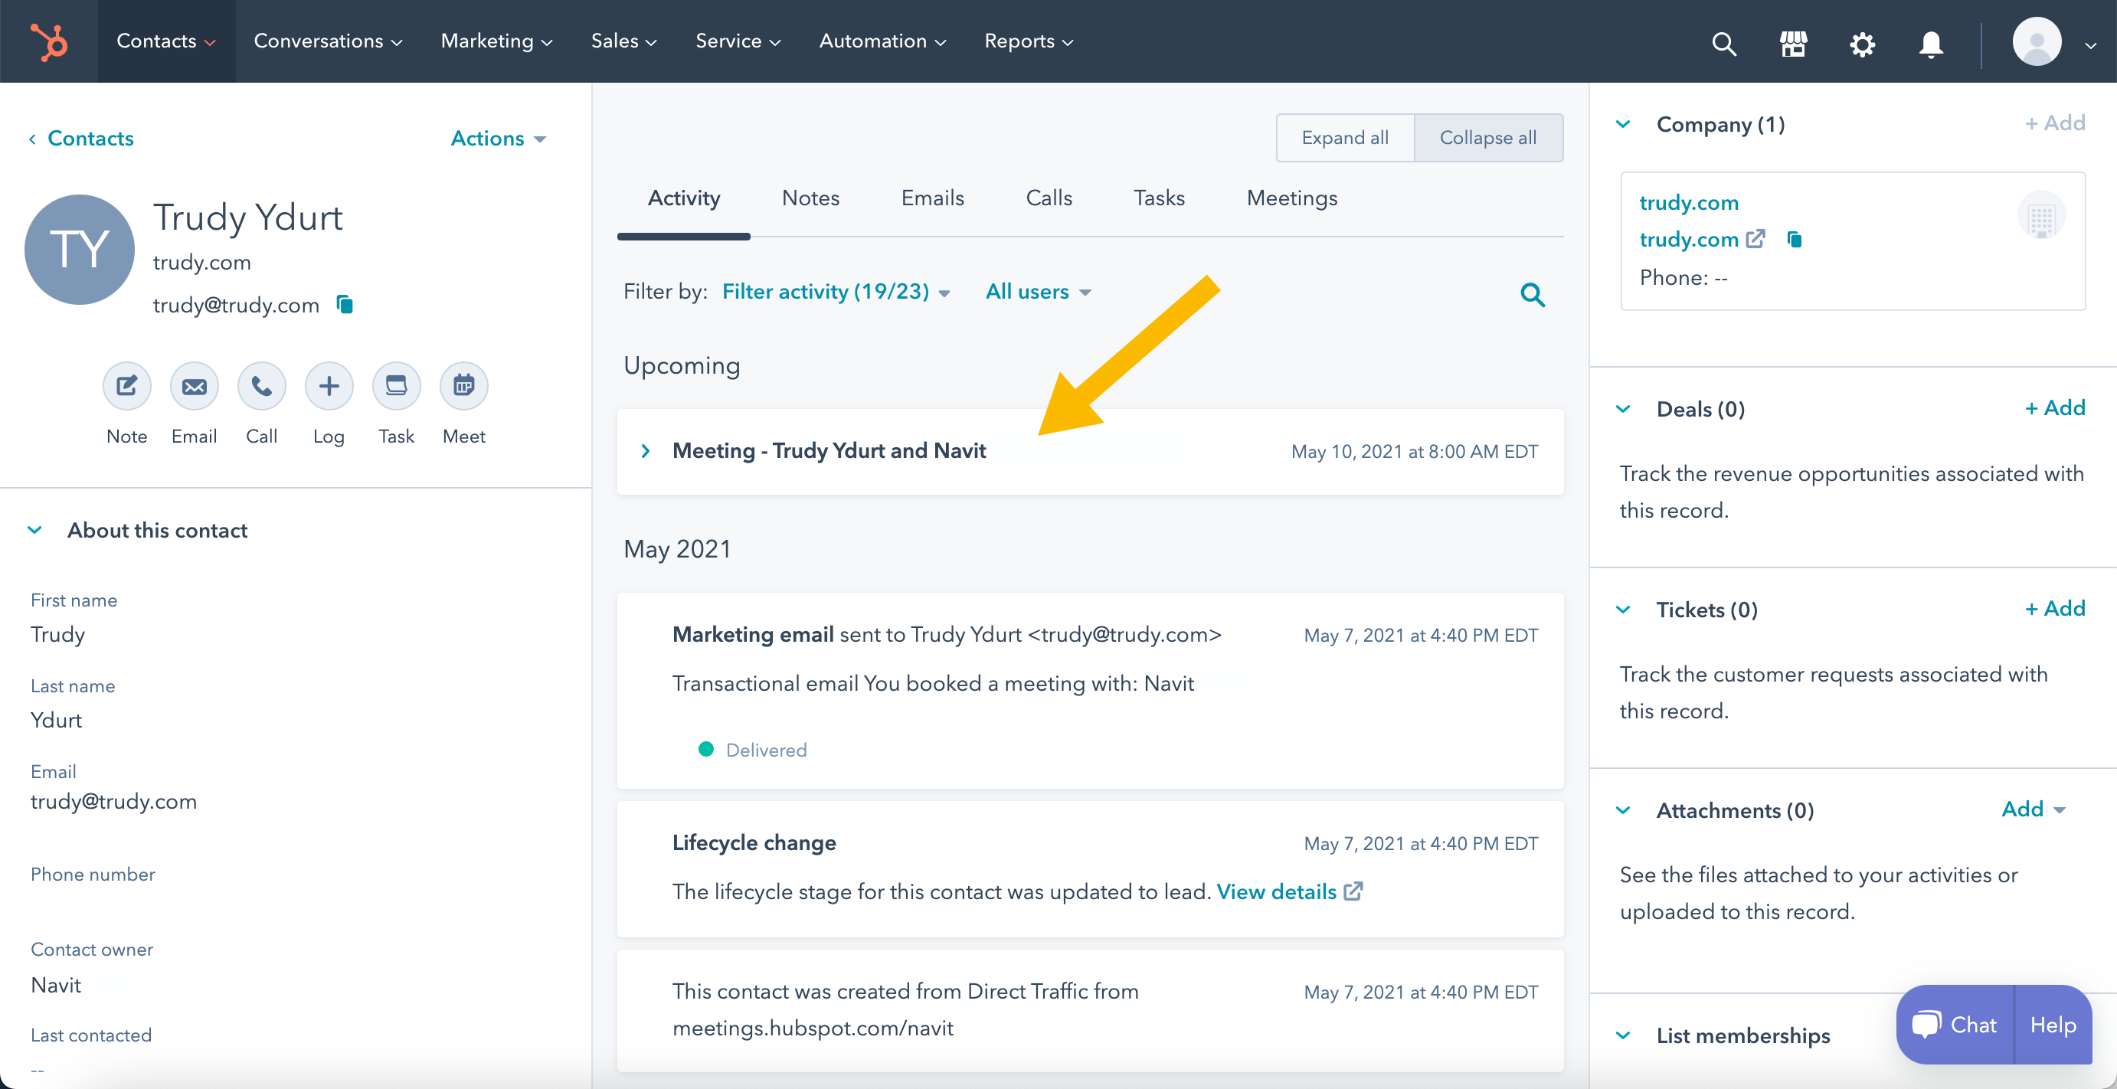Go back to Contacts list
Viewport: 2117px width, 1089px height.
click(x=81, y=138)
